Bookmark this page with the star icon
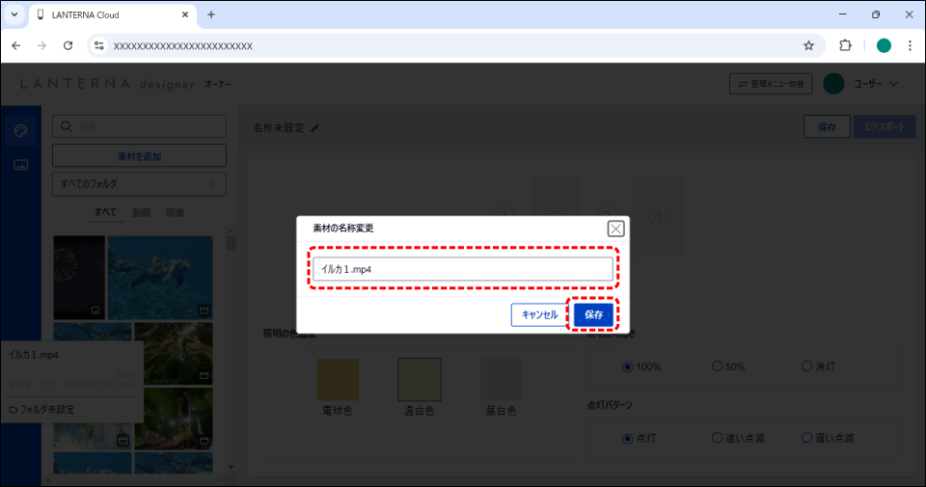The image size is (926, 487). [x=808, y=45]
